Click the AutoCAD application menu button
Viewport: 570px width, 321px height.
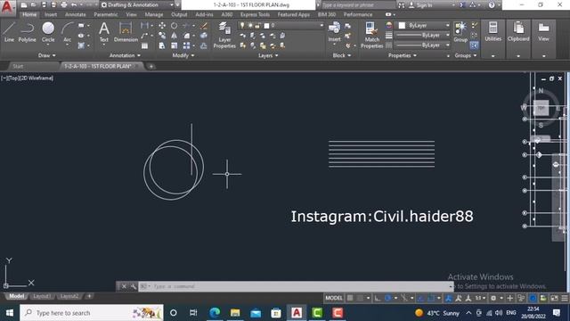7,7
